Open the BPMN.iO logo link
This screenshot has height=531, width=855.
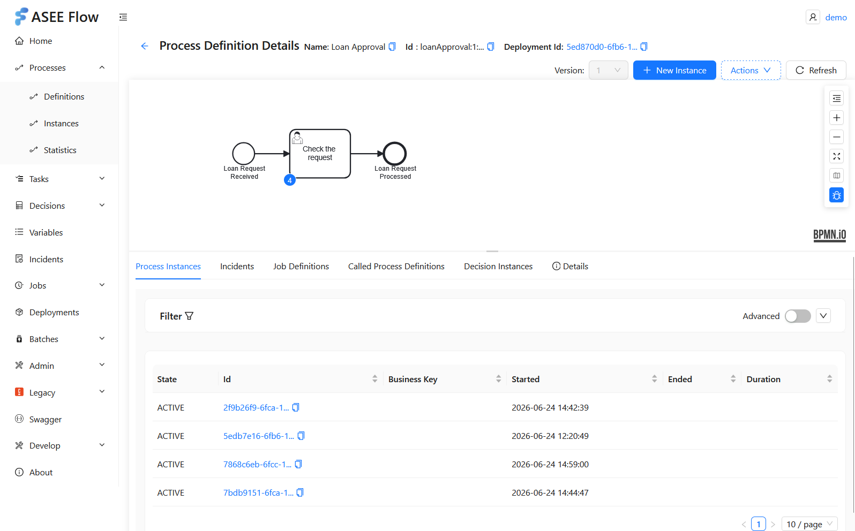click(x=830, y=235)
